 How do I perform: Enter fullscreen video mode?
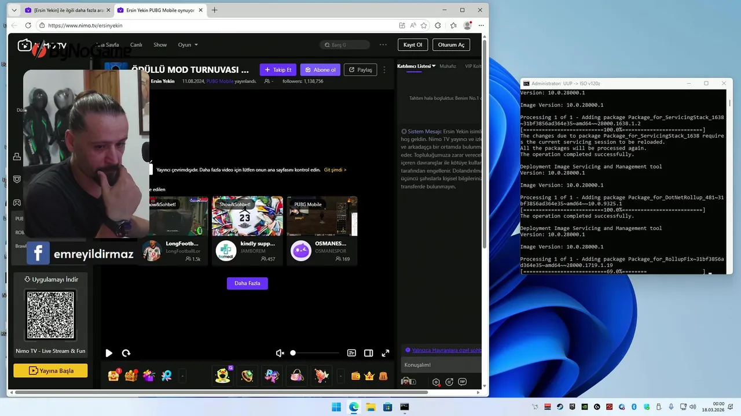(x=386, y=353)
